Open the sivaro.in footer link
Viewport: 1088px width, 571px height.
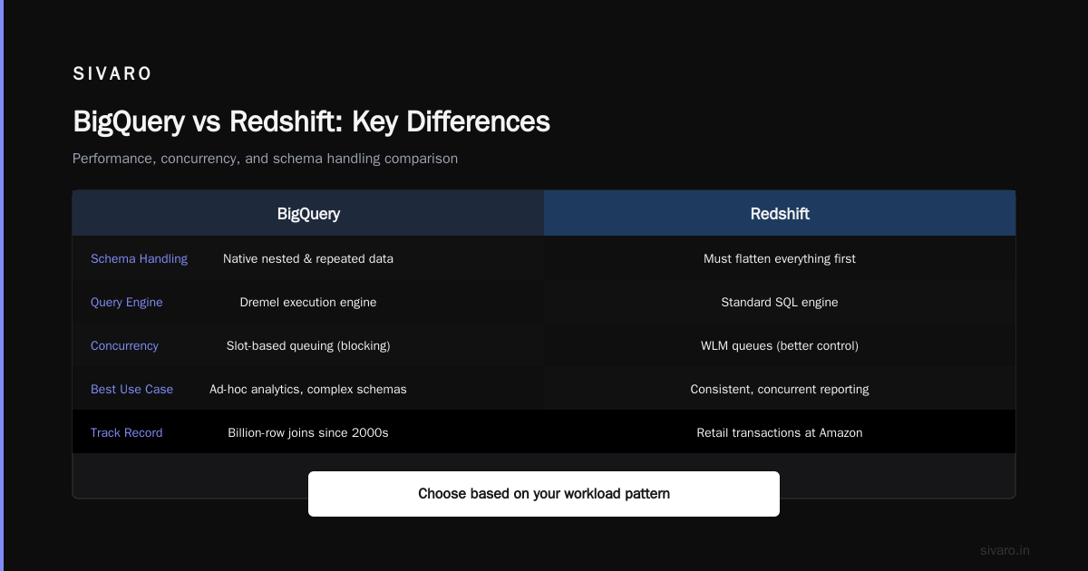click(1005, 550)
